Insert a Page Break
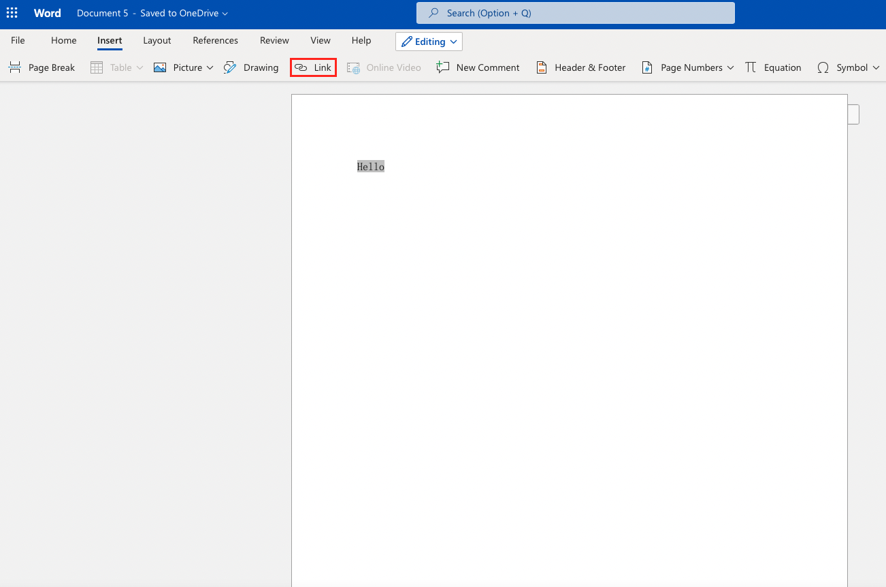 [x=42, y=67]
